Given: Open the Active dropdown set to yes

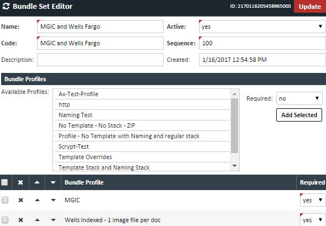Looking at the screenshot, I should click(x=262, y=27).
